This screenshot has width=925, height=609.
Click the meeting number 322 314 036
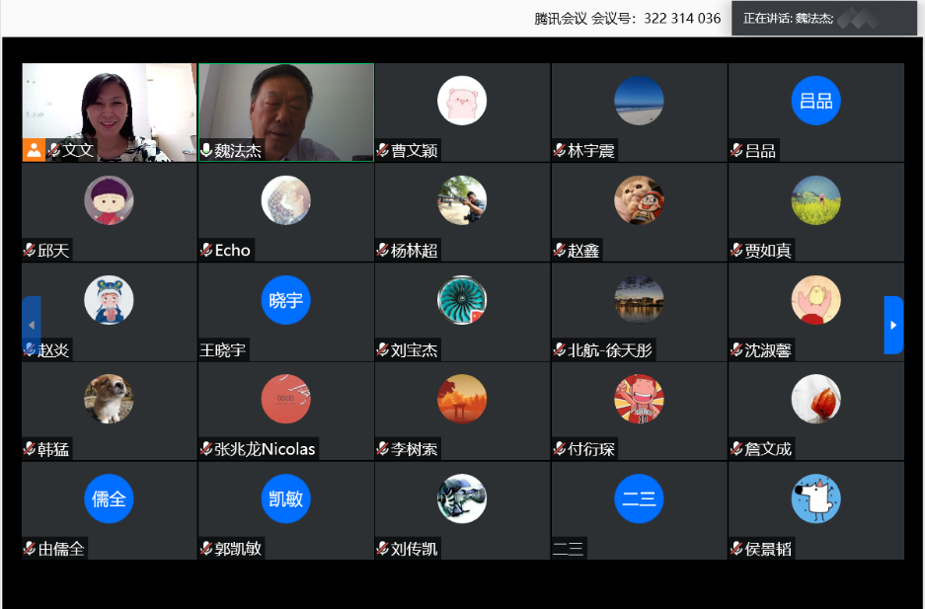(x=682, y=18)
